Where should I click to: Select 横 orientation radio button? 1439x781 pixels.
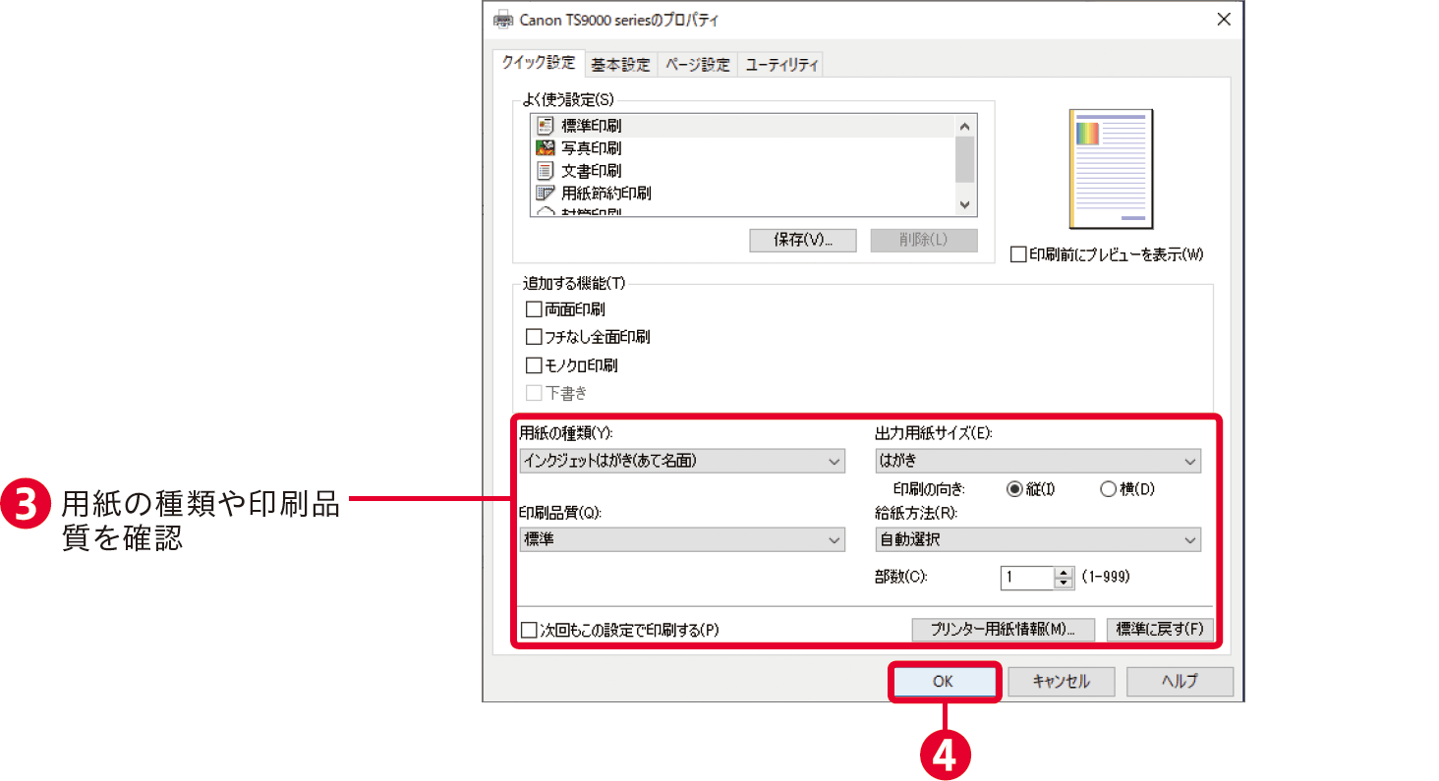(x=1108, y=489)
